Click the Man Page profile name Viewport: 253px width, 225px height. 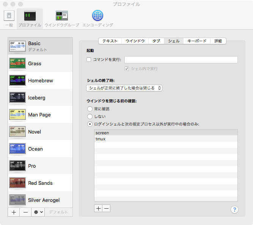(x=39, y=115)
